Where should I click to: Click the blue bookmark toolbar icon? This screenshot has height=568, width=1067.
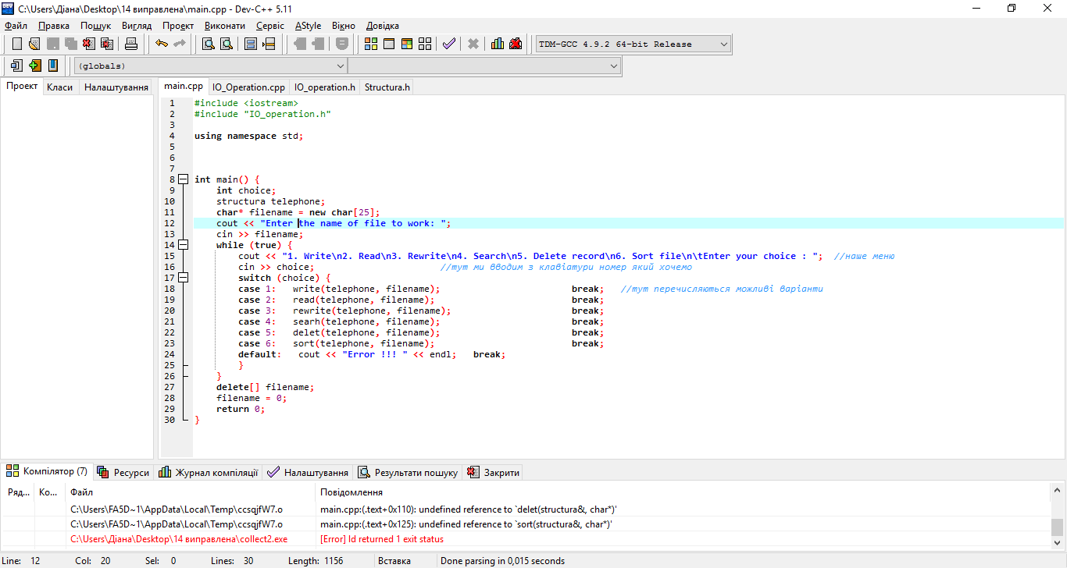click(x=53, y=66)
